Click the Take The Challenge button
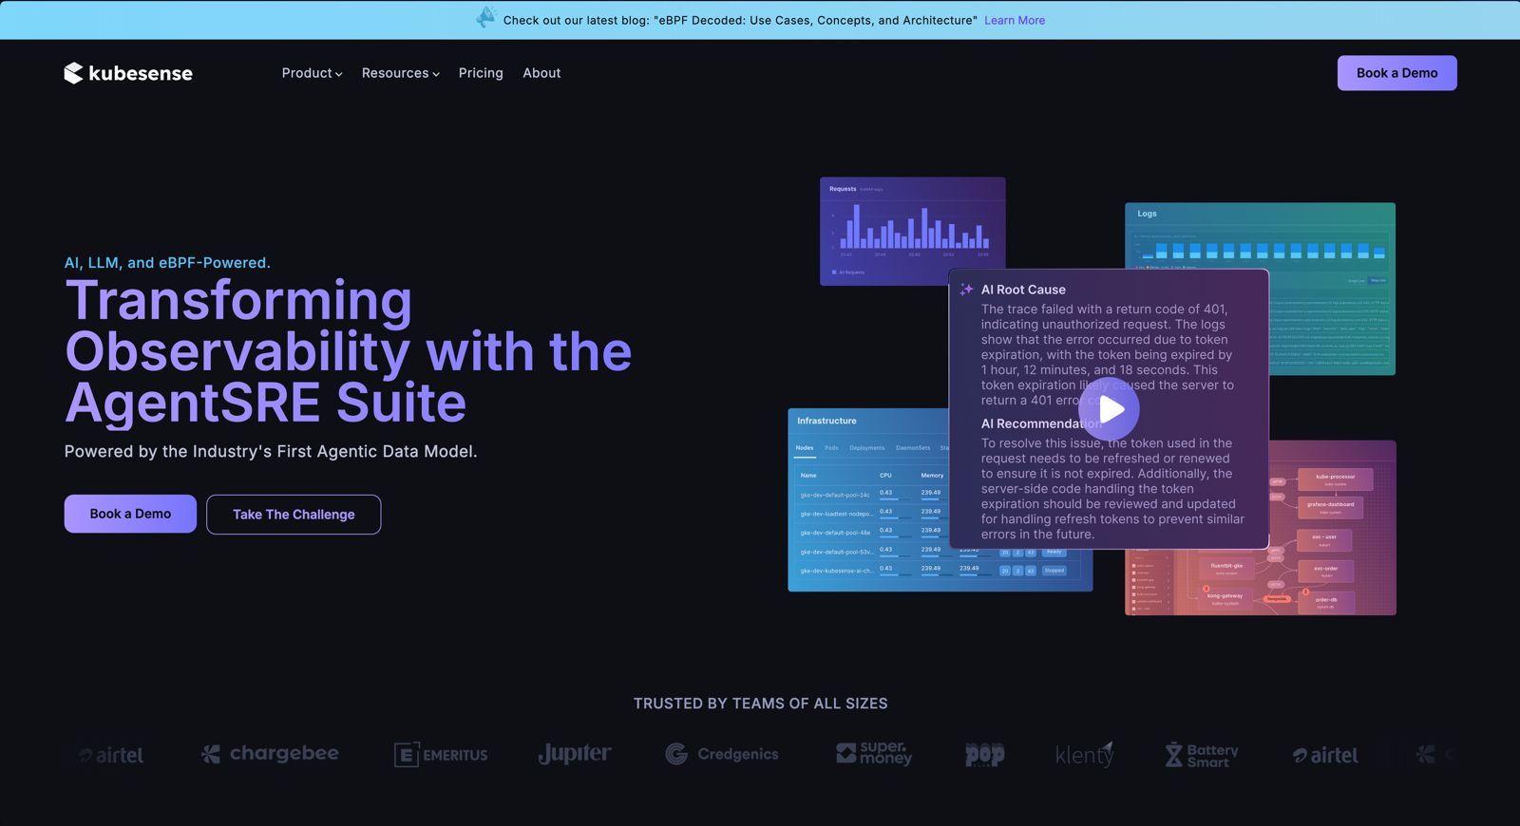This screenshot has height=826, width=1520. click(x=294, y=515)
